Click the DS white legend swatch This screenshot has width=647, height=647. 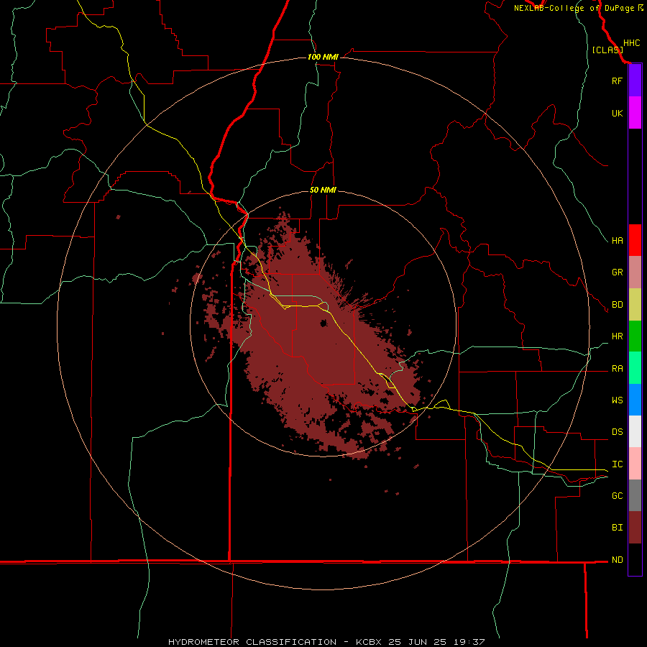(635, 431)
